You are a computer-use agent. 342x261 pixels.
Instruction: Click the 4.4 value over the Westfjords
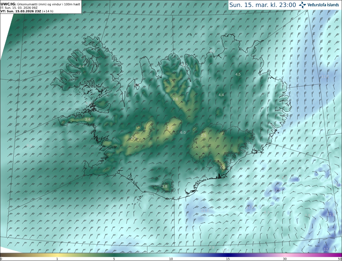pyautogui.click(x=81, y=66)
